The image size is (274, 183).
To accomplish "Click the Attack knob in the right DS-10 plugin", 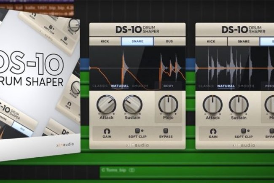I will coord(212,105).
